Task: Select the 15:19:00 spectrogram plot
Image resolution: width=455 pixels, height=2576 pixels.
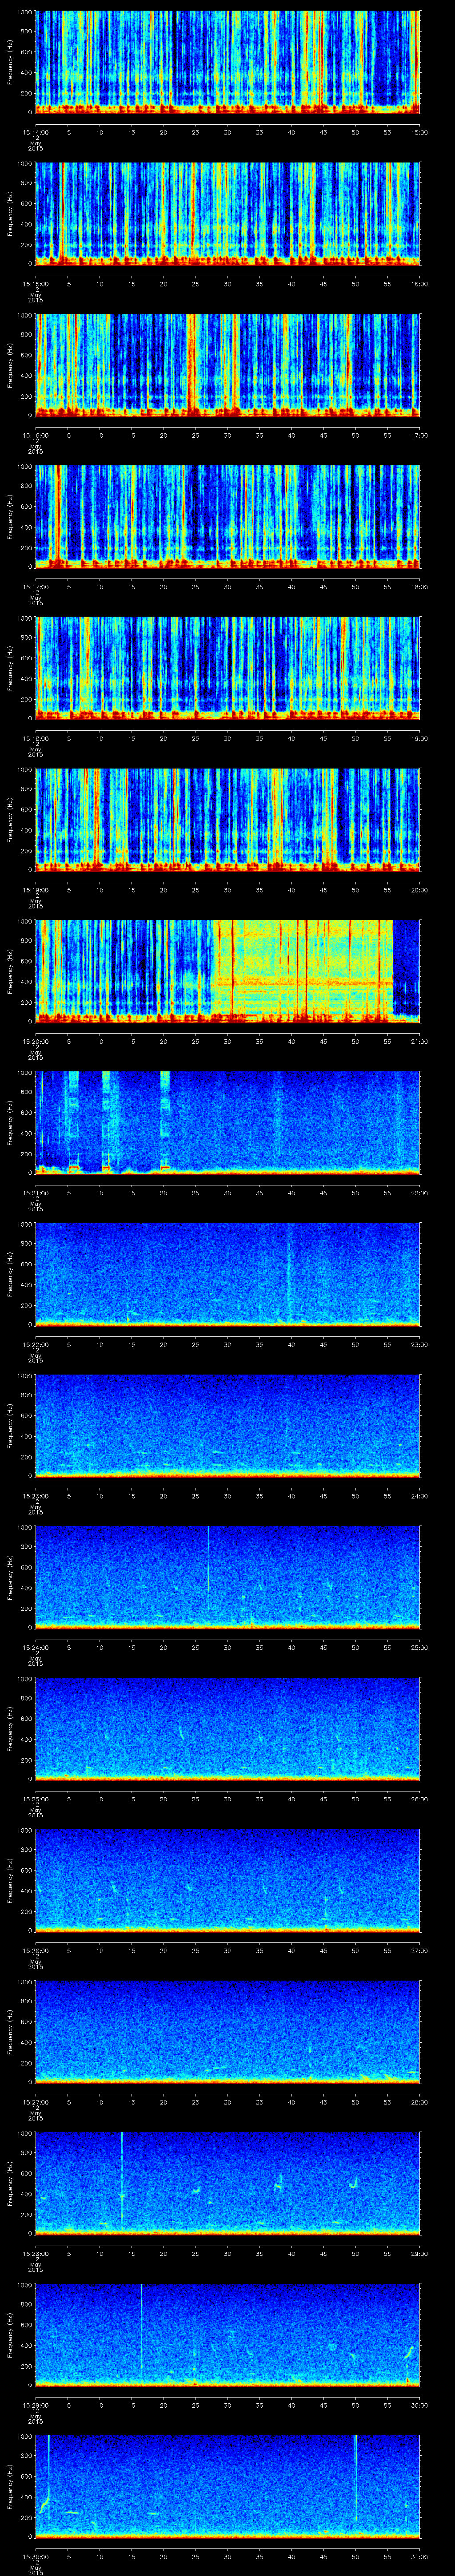Action: [x=228, y=818]
